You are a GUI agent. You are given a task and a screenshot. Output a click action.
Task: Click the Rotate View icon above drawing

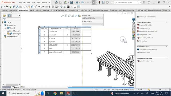[x=76, y=16]
